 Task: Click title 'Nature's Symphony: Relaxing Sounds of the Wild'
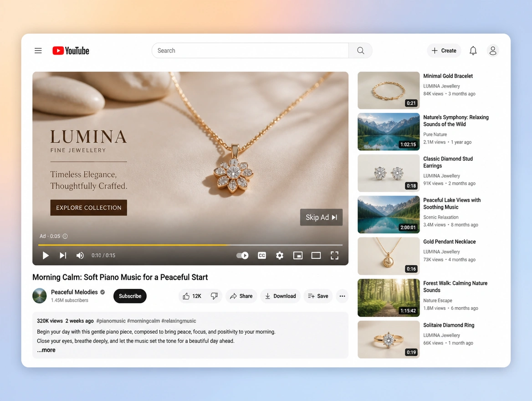pyautogui.click(x=456, y=121)
